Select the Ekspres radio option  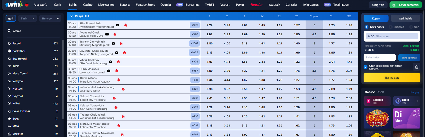click(391, 27)
